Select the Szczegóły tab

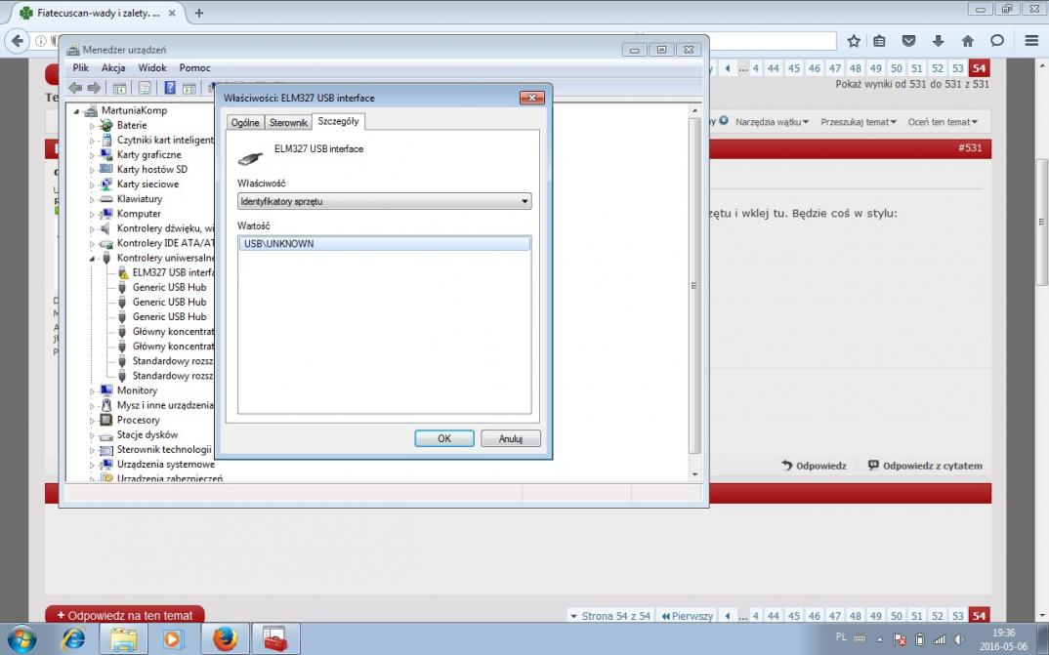tap(339, 121)
